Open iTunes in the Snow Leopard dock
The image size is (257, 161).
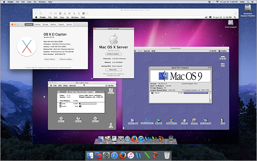(141, 139)
